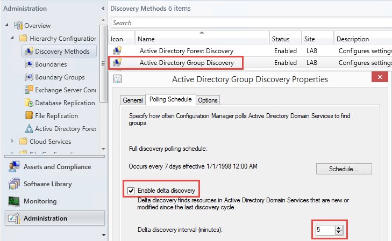Screen dimensions: 392x241
Task: Click the tree scroll down arrow
Action: pyautogui.click(x=103, y=149)
